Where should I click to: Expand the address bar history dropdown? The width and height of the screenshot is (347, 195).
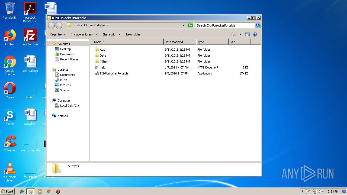(x=184, y=25)
